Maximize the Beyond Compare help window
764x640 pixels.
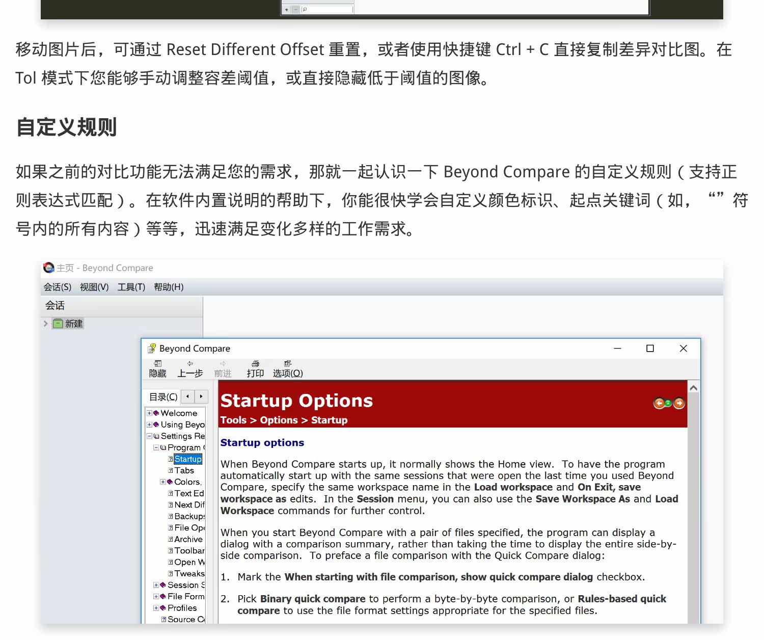[650, 349]
